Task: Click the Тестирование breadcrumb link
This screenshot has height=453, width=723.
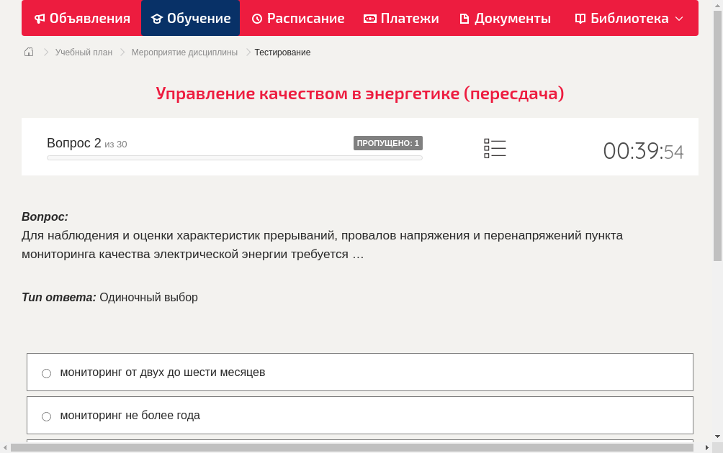Action: 281,52
